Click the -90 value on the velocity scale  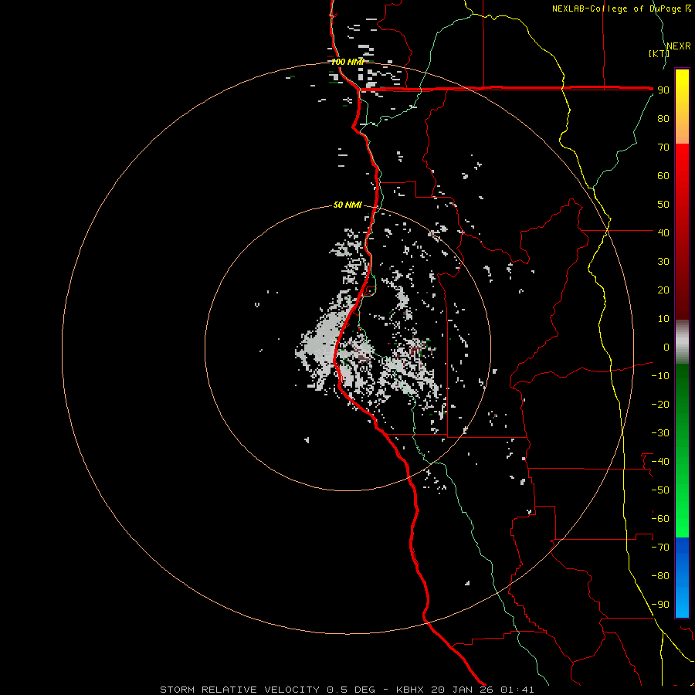click(x=660, y=605)
